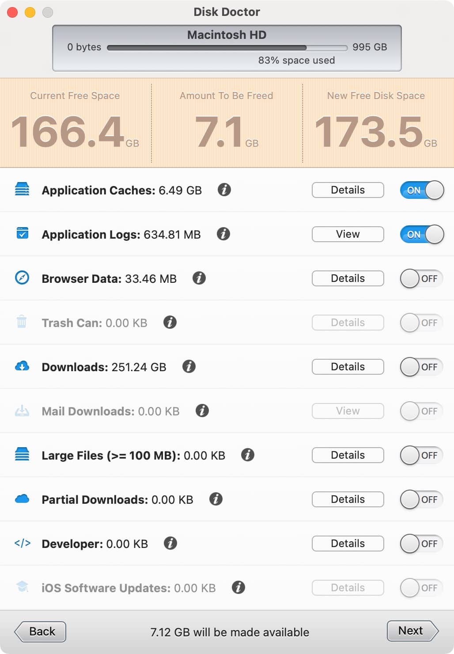This screenshot has width=454, height=654.
Task: Show info for Browser Data
Action: (199, 278)
